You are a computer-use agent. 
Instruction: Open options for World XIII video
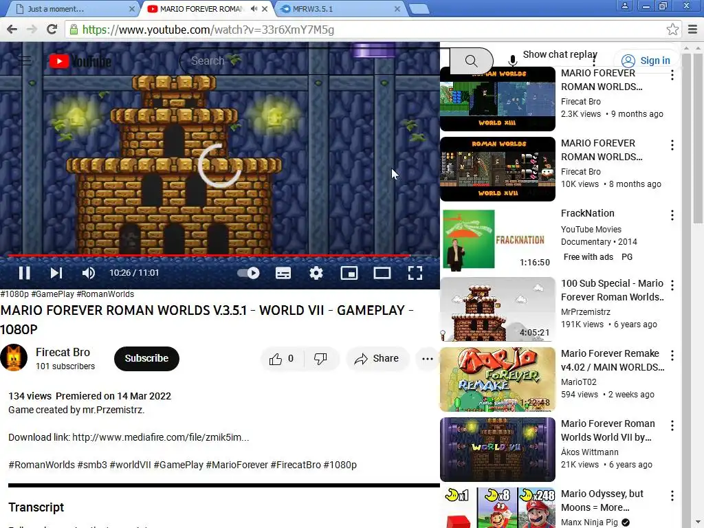pyautogui.click(x=672, y=75)
